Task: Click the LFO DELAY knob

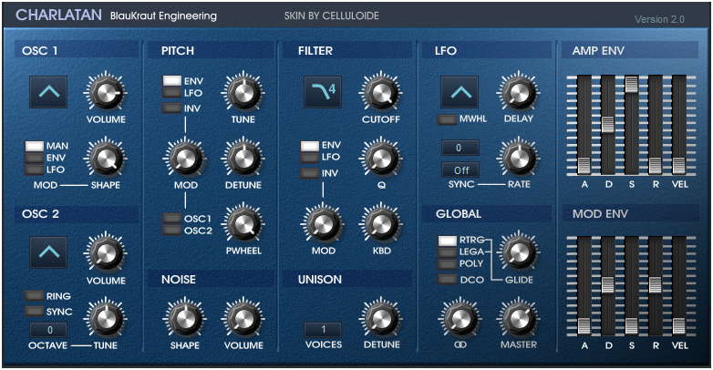Action: (519, 92)
